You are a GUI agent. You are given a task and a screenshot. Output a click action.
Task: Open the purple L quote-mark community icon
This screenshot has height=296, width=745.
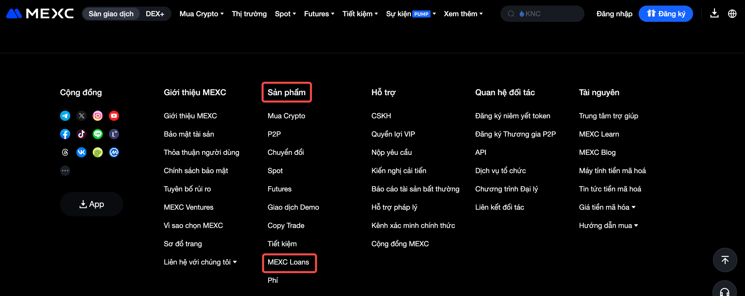(114, 134)
